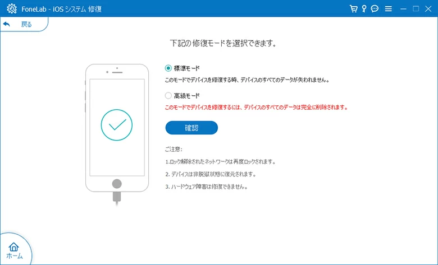Click the 確認 confirm button

click(x=191, y=128)
